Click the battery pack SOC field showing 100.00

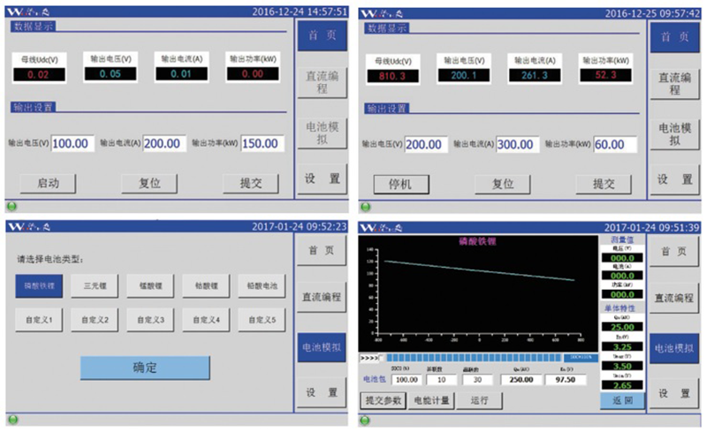click(407, 380)
